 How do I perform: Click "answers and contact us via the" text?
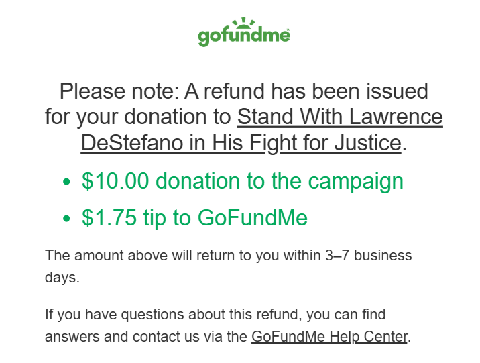point(145,336)
